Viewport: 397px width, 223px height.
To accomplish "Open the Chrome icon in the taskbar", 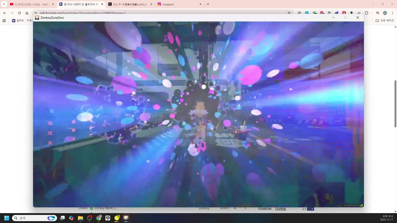I will click(99, 218).
